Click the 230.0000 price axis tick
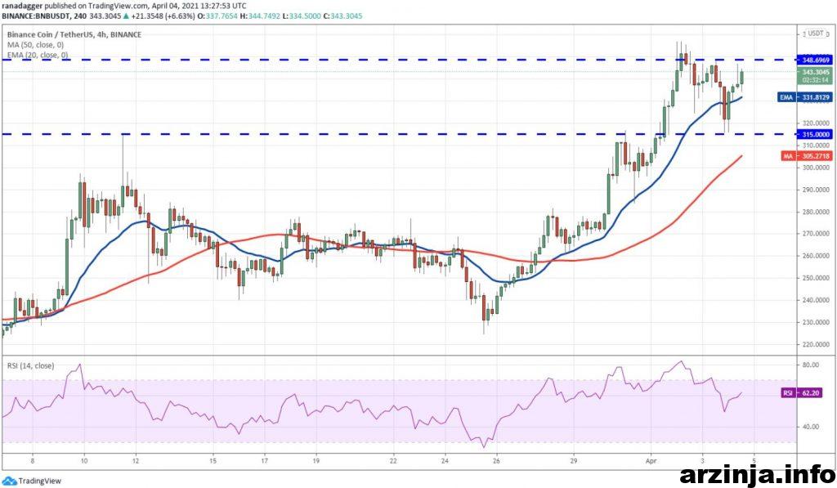Image resolution: width=837 pixels, height=488 pixels. click(815, 323)
